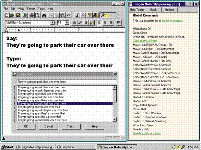This screenshot has height=150, width=201.
Task: Click the Open folder toolbar icon
Action: [x=12, y=15]
